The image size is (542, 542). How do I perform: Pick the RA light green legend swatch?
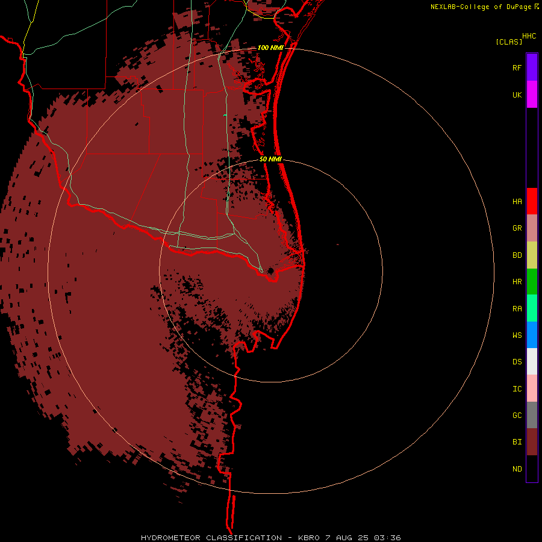tap(532, 308)
